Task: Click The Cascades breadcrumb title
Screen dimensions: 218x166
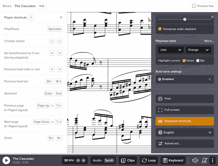Action: [25, 6]
